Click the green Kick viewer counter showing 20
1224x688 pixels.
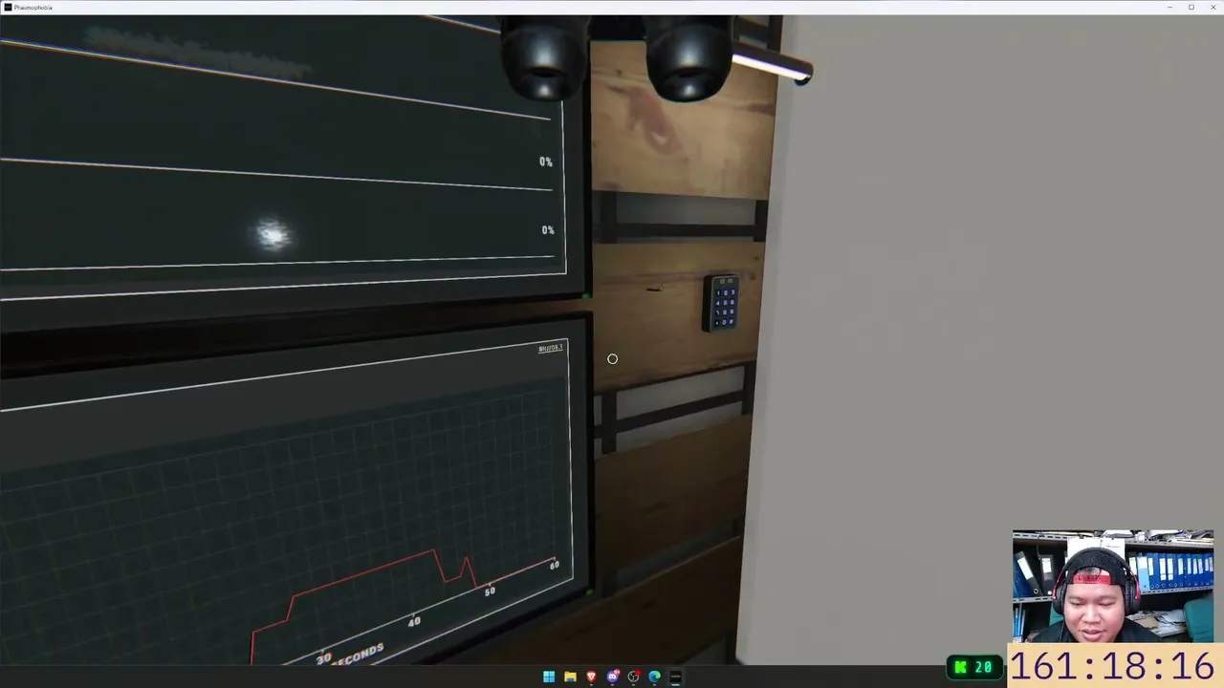tap(975, 667)
